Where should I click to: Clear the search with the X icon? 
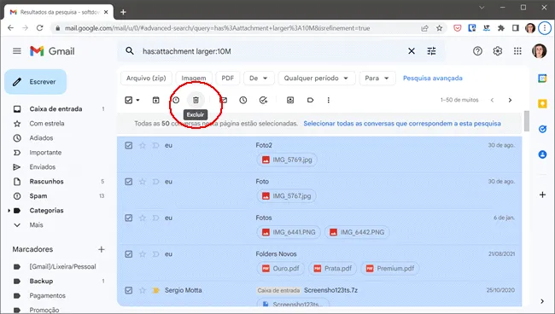(x=412, y=51)
